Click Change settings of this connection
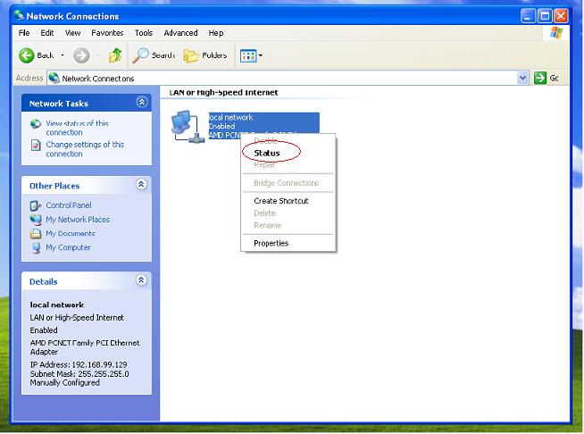The image size is (584, 434). click(85, 149)
